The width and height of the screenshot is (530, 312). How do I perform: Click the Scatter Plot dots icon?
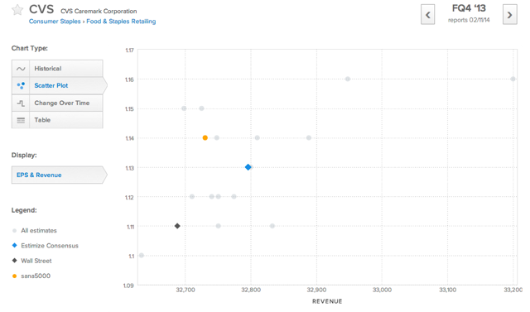pyautogui.click(x=21, y=86)
